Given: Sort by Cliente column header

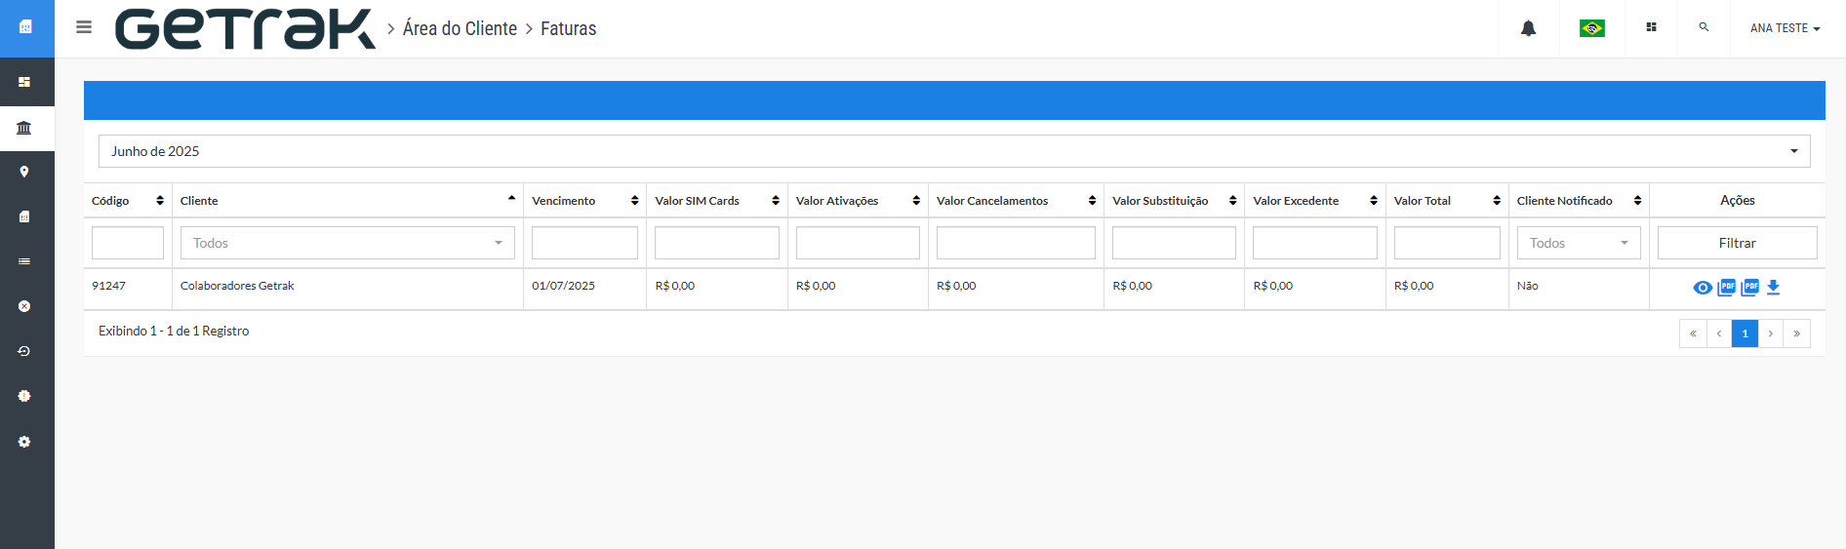Looking at the screenshot, I should click(x=347, y=201).
